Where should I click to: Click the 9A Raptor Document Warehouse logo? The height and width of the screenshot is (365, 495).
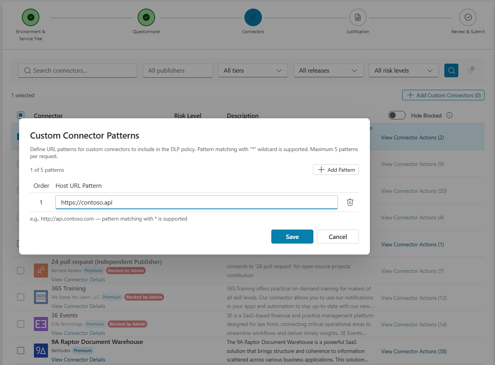pos(41,351)
